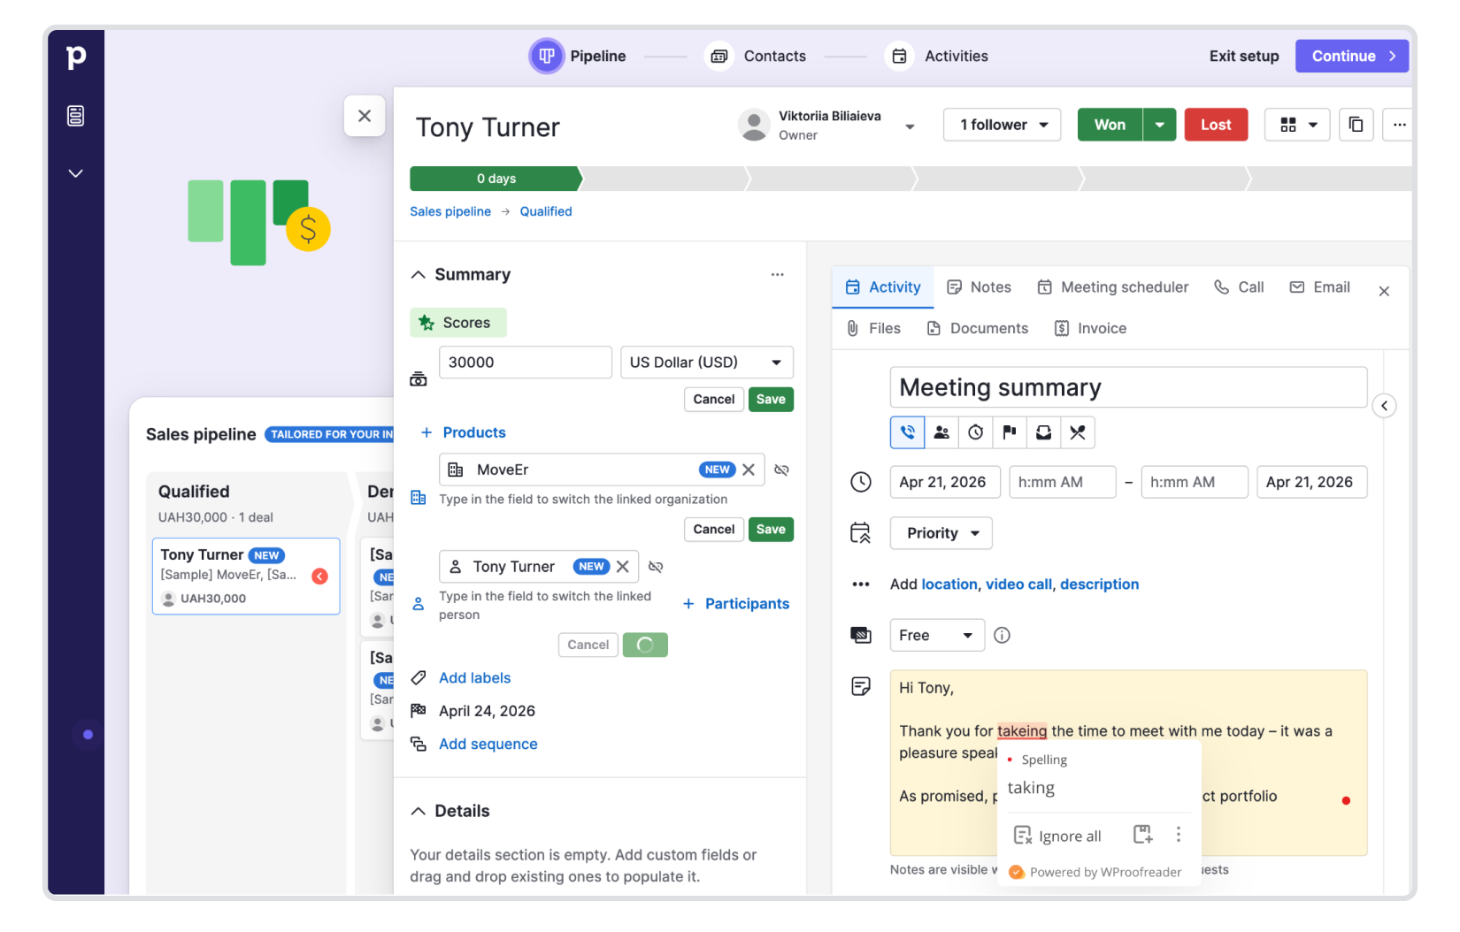The height and width of the screenshot is (932, 1460).
Task: Open the 1 follower dropdown
Action: [x=1002, y=125]
